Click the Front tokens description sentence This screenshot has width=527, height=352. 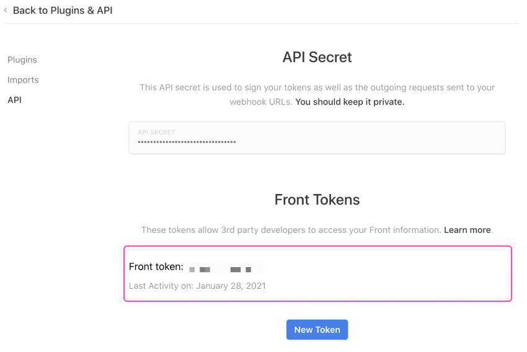291,230
